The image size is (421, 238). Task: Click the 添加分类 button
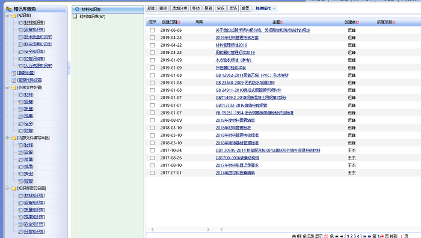click(x=180, y=8)
